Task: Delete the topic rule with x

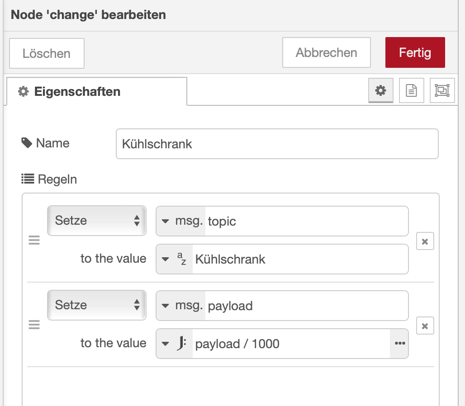Action: tap(425, 241)
